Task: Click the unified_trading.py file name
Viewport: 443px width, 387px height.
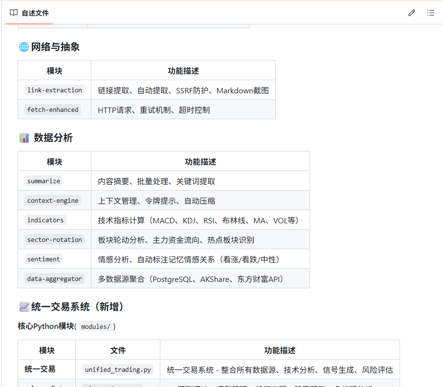Action: point(118,369)
